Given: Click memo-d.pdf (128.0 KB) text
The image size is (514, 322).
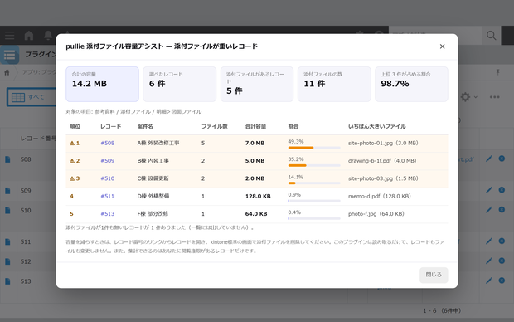Looking at the screenshot, I should tap(380, 197).
